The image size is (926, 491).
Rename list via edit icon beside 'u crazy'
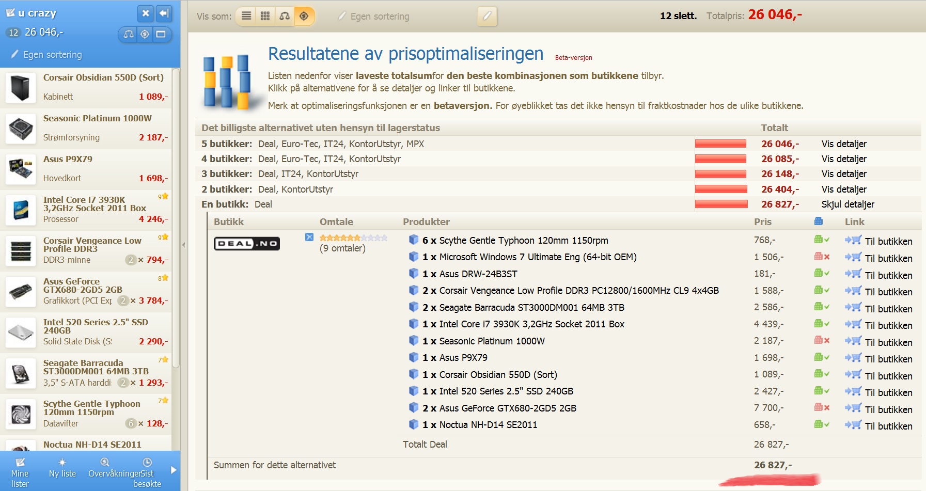click(x=10, y=13)
